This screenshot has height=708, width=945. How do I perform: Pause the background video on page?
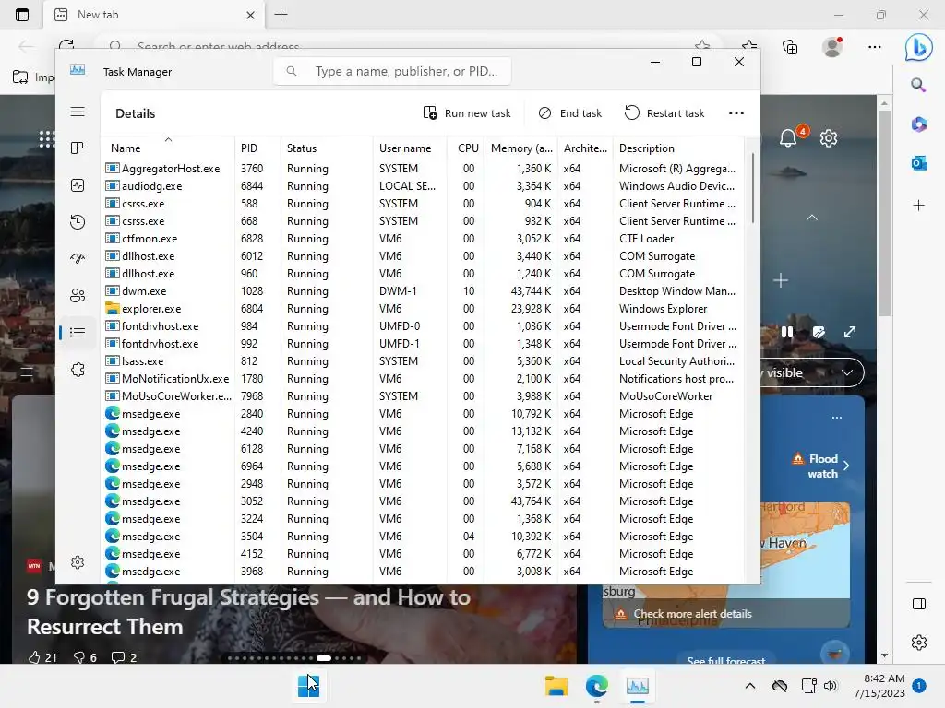(x=787, y=332)
